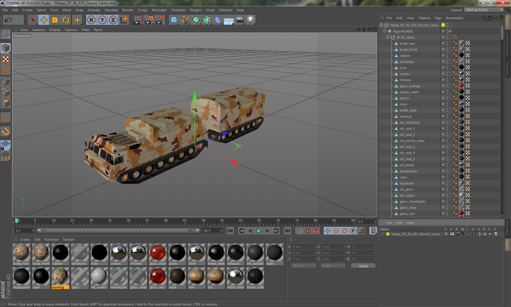This screenshot has height=307, width=511.
Task: Select the glass_headlights object in tree
Action: 412,202
